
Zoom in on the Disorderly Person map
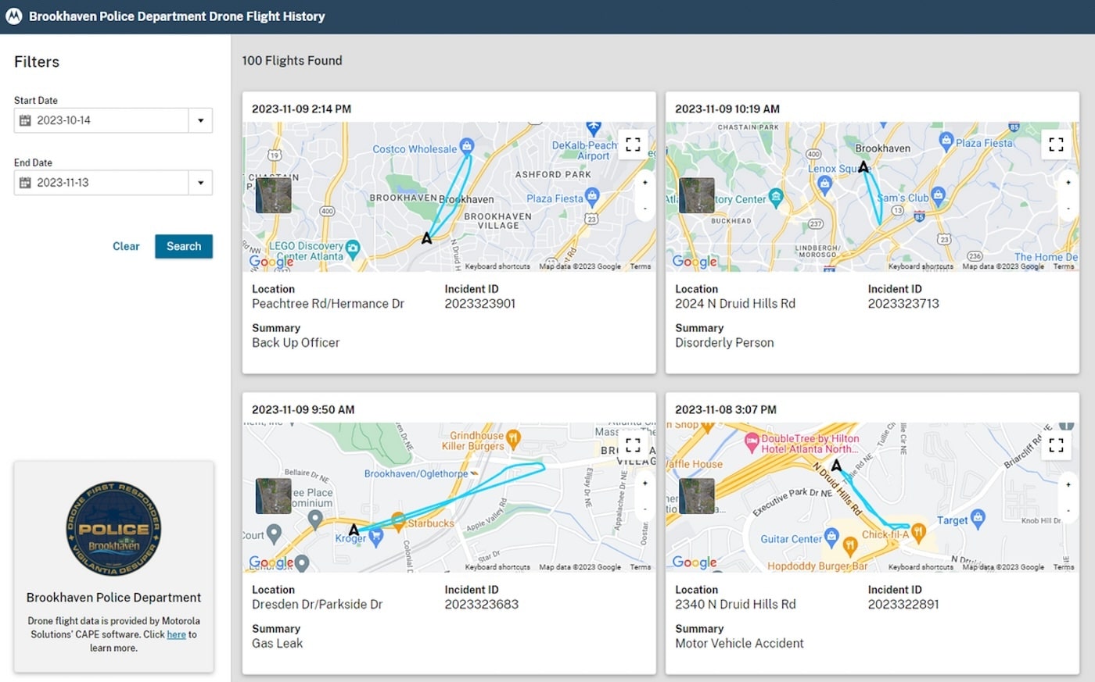[1068, 182]
